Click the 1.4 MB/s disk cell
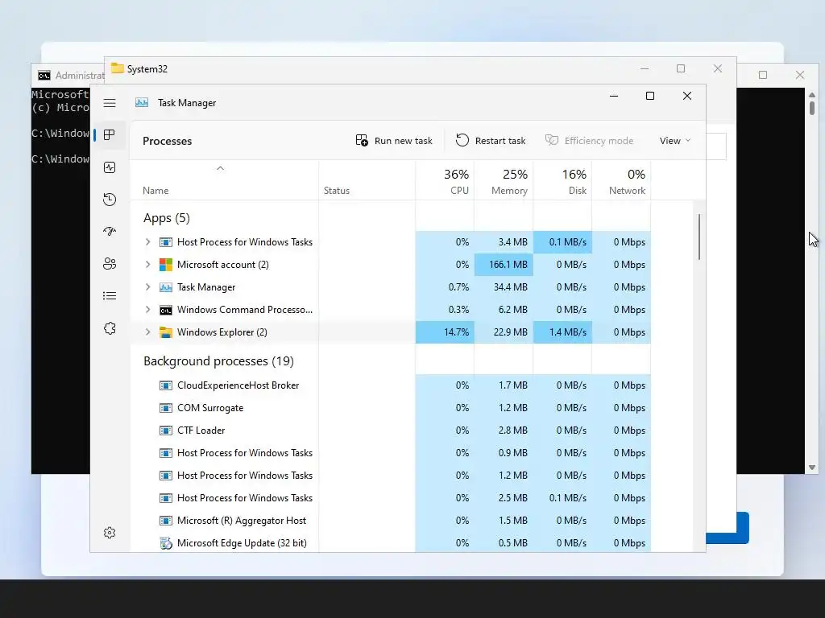 [x=562, y=332]
